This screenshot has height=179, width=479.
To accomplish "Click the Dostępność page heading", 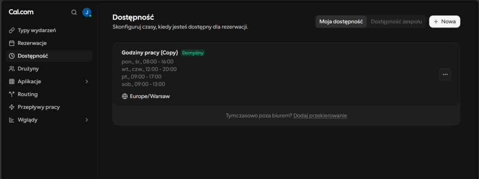I will [133, 17].
